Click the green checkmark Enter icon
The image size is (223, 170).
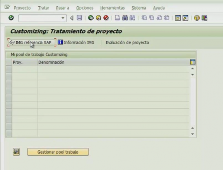(x=11, y=18)
